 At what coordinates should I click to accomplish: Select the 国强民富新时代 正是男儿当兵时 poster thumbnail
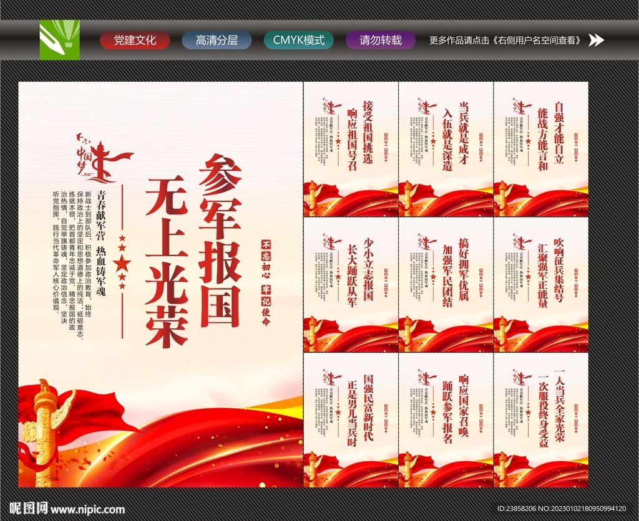point(351,421)
